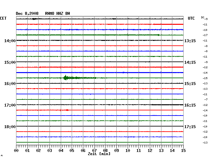Viewport: 209px width, 159px height.
Task: Click minute label 10 on the Zeit axis
Action: click(x=128, y=151)
